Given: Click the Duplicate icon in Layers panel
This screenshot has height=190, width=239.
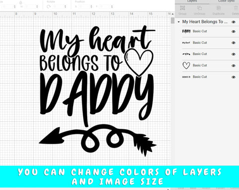Looking at the screenshot, I should pos(219,8).
